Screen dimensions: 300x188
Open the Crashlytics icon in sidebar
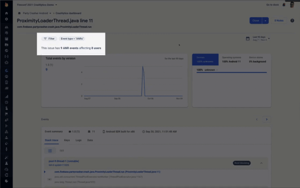(x=6, y=71)
